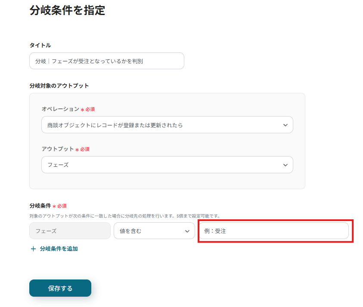Open the 値を含む condition dropdown
The height and width of the screenshot is (307, 363).
(x=153, y=231)
